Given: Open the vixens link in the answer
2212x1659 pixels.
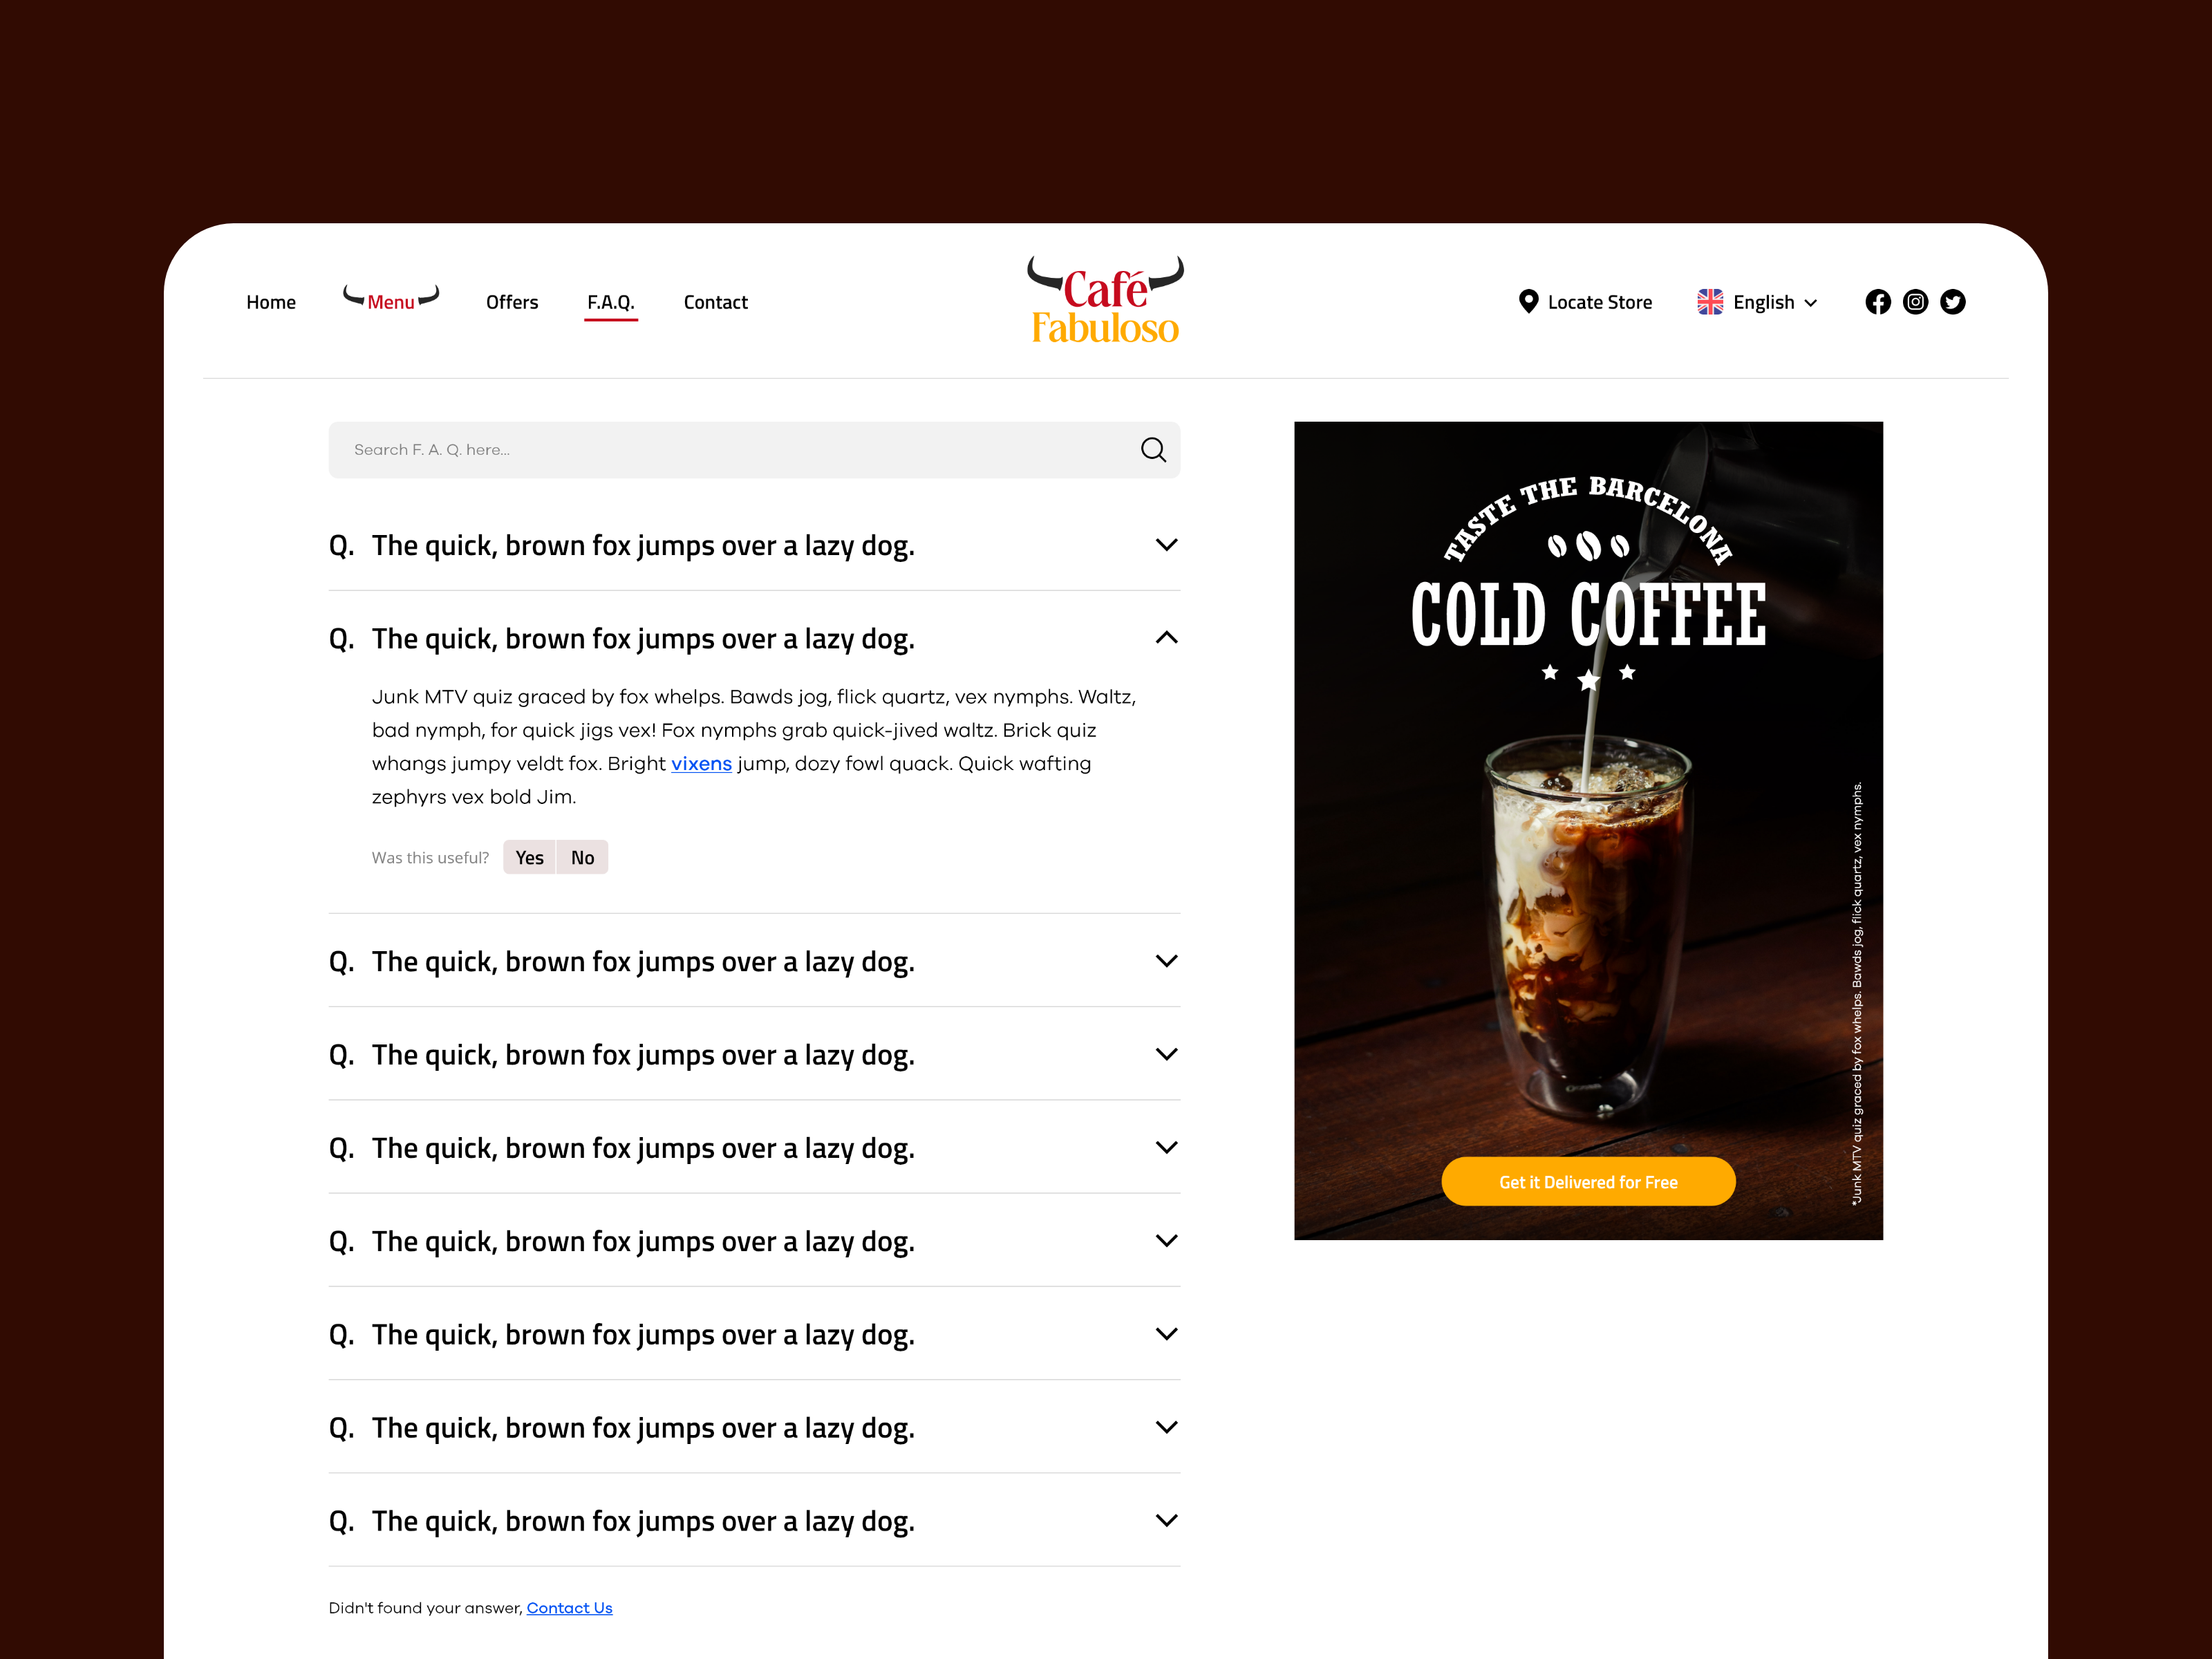Looking at the screenshot, I should coord(701,764).
